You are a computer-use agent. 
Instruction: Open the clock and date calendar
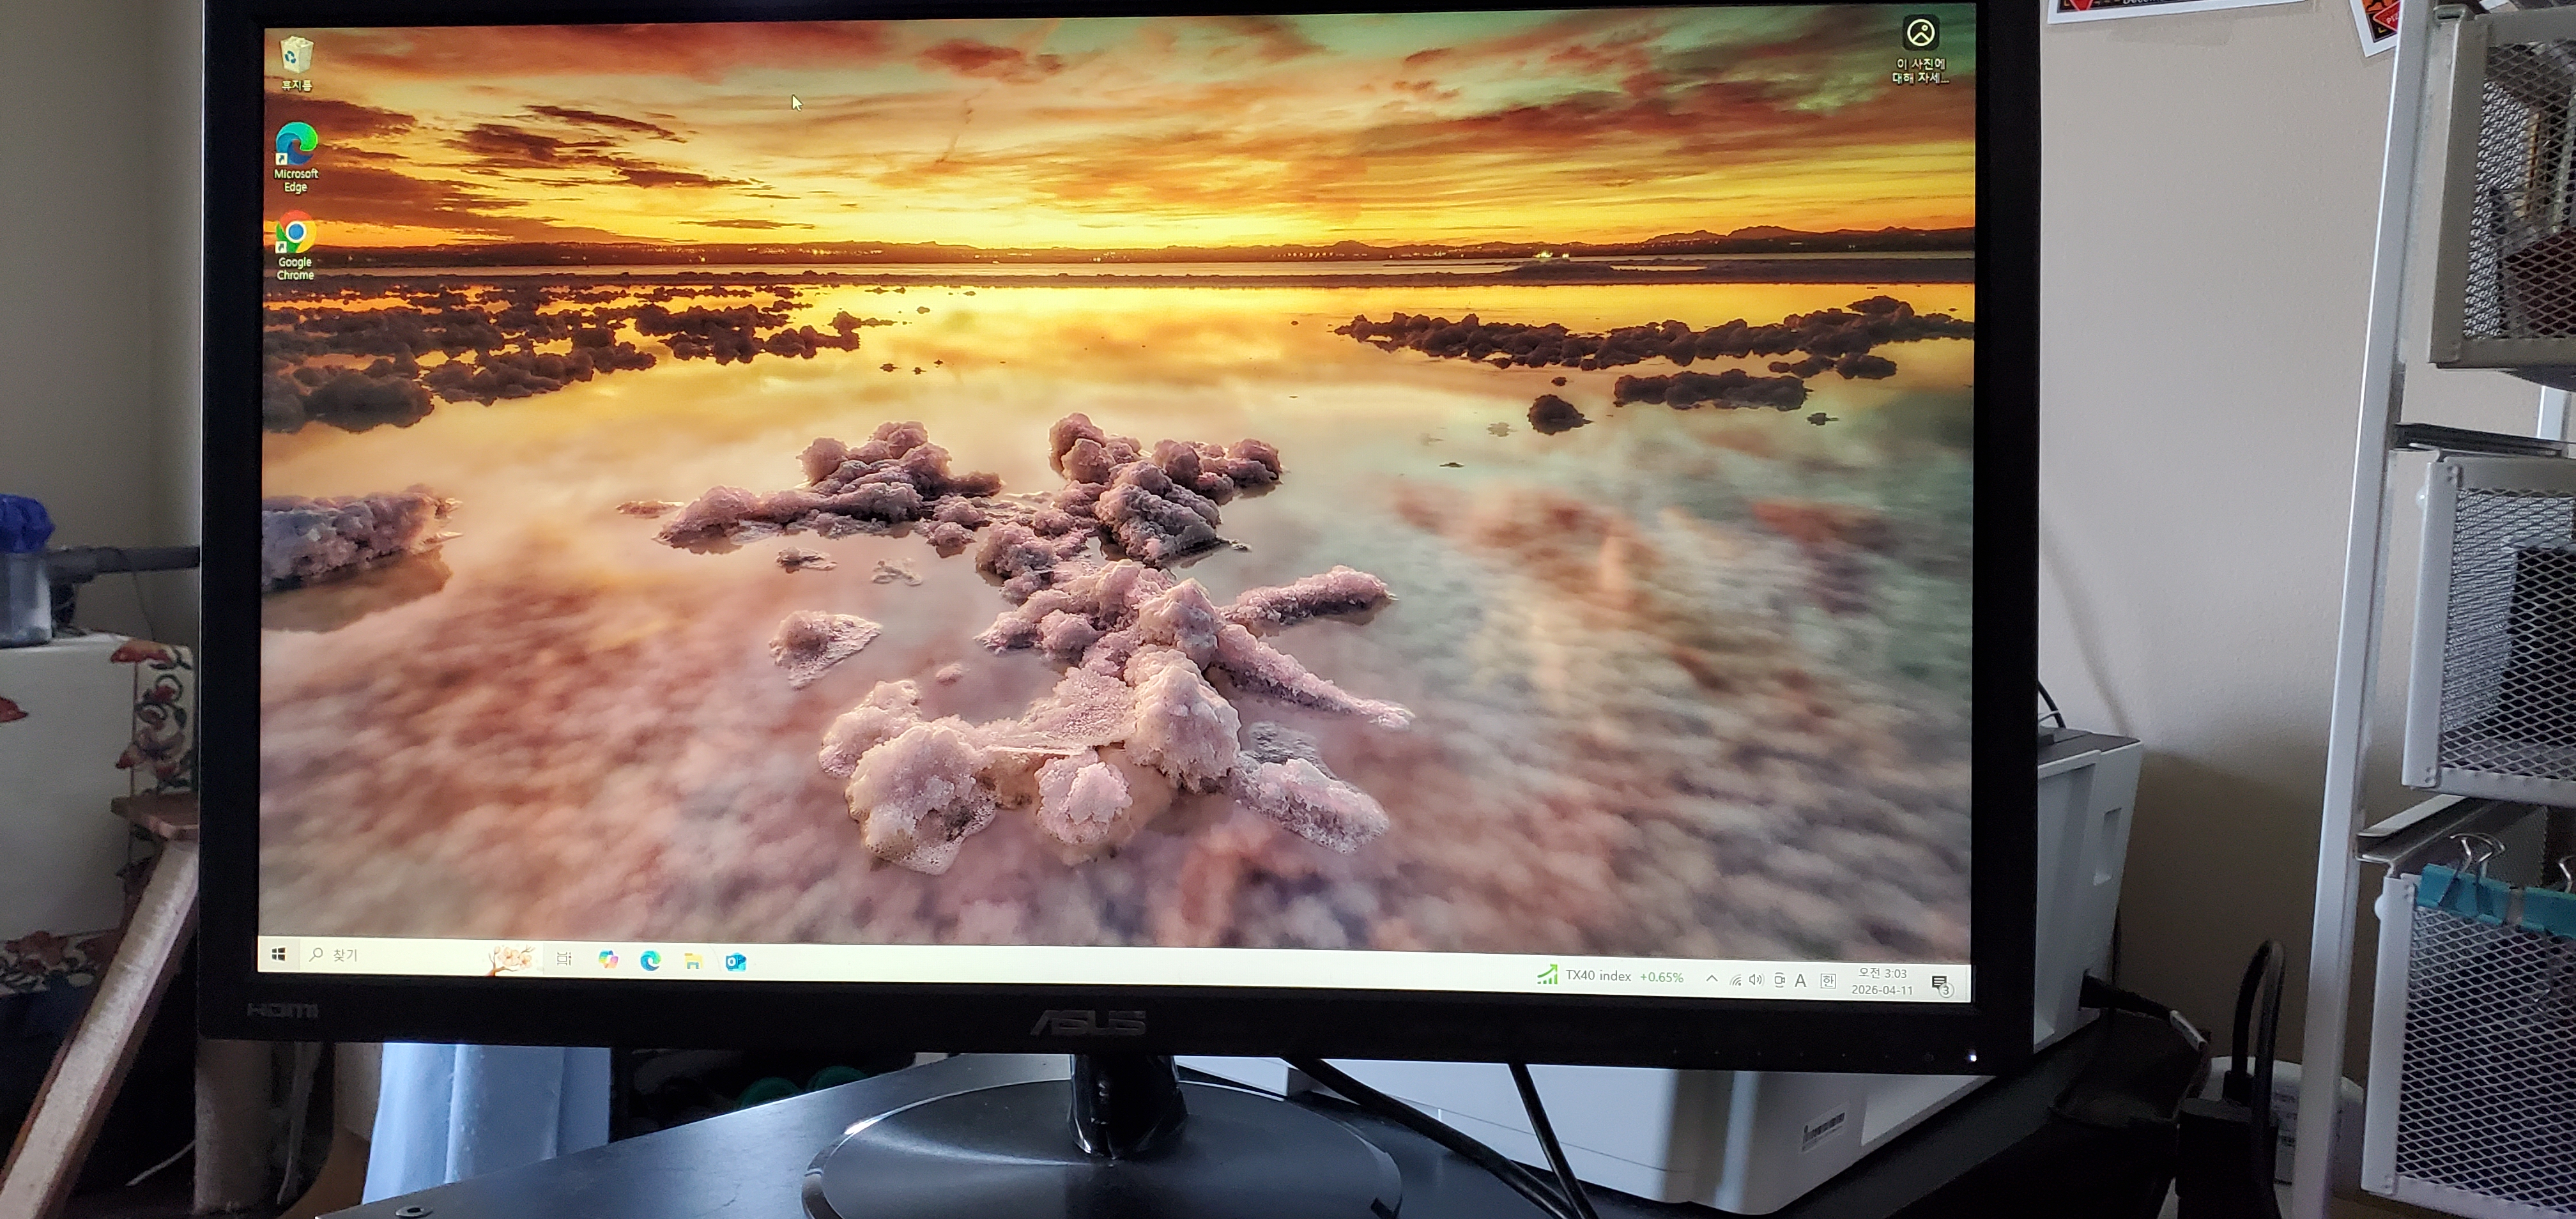click(x=1882, y=981)
